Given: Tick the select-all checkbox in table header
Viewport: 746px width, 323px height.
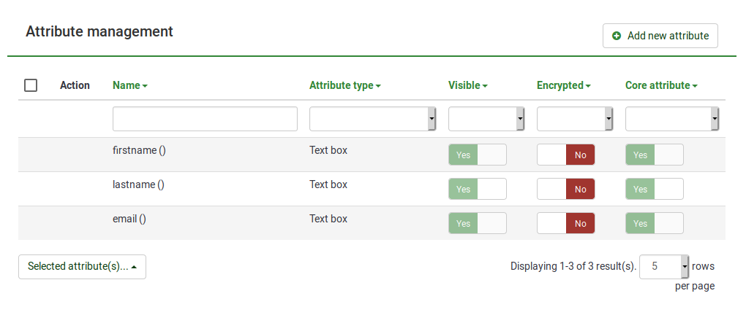Looking at the screenshot, I should click(31, 85).
